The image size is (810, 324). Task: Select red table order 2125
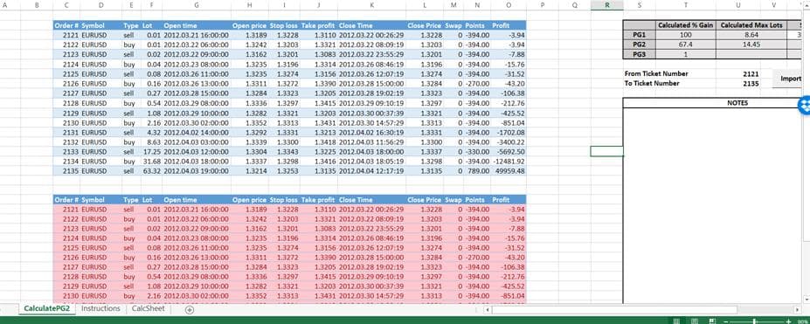click(x=66, y=248)
